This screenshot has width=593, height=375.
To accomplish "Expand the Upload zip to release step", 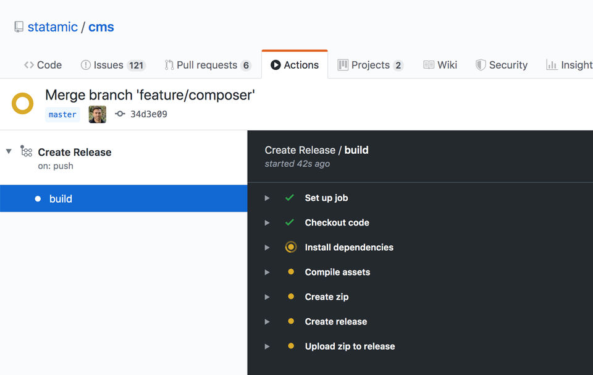I will [267, 347].
